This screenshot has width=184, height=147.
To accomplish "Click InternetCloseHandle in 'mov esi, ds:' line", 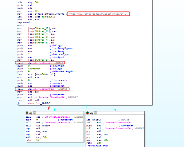I will 52,97.
